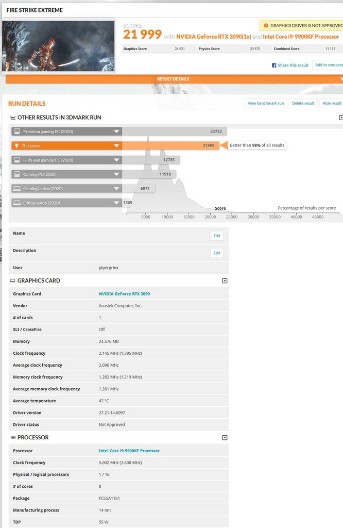The image size is (343, 528).
Task: Click the Combined Score value 11 113
Action: 330,49
